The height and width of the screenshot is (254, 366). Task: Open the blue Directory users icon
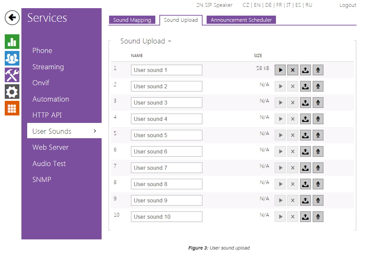[x=12, y=58]
